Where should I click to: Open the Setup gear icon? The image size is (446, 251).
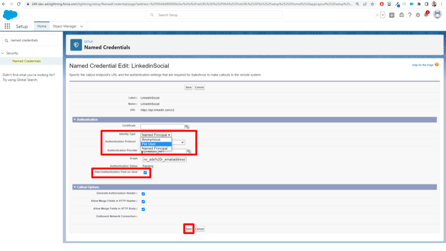(x=418, y=15)
